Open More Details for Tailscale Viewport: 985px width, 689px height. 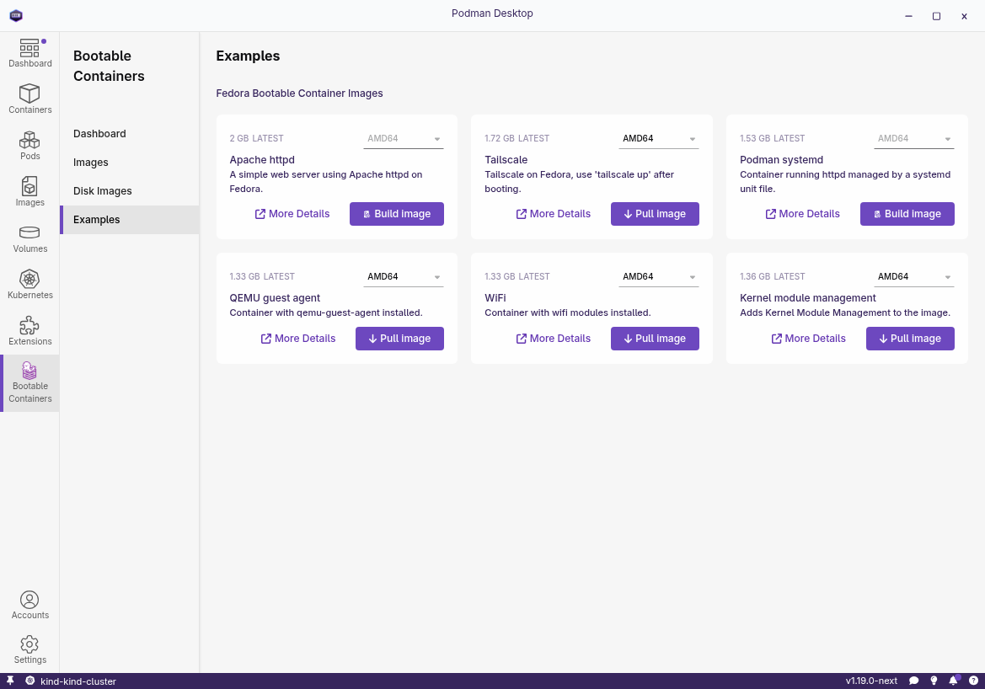pos(554,214)
